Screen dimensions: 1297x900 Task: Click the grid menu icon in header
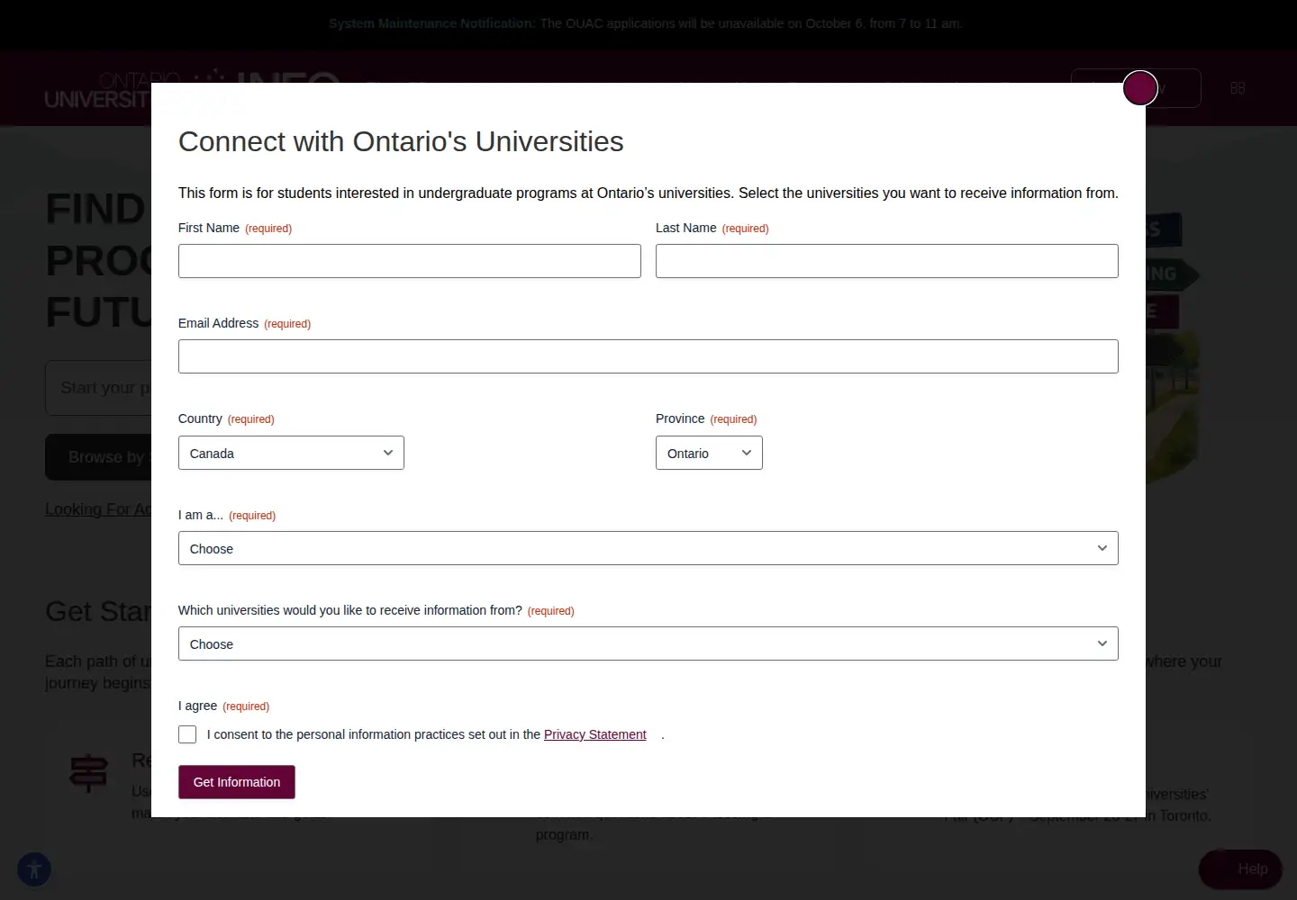coord(1238,88)
